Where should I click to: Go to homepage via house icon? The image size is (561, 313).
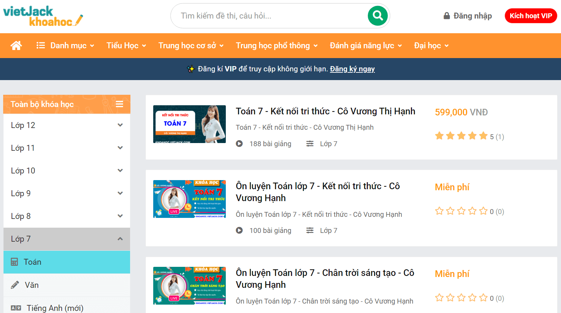pos(16,45)
